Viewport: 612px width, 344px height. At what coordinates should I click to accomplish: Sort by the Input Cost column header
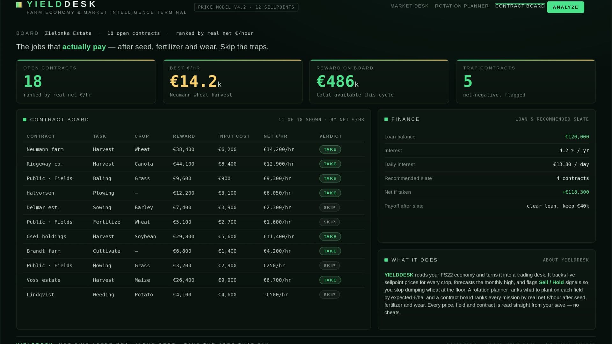tap(234, 136)
